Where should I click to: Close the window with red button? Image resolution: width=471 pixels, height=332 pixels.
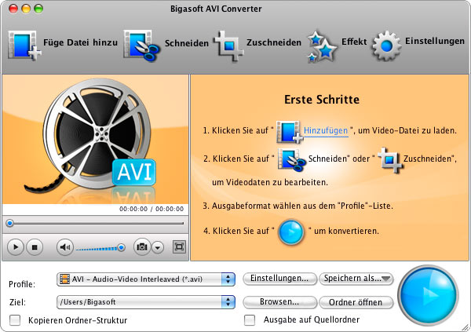[x=13, y=9]
